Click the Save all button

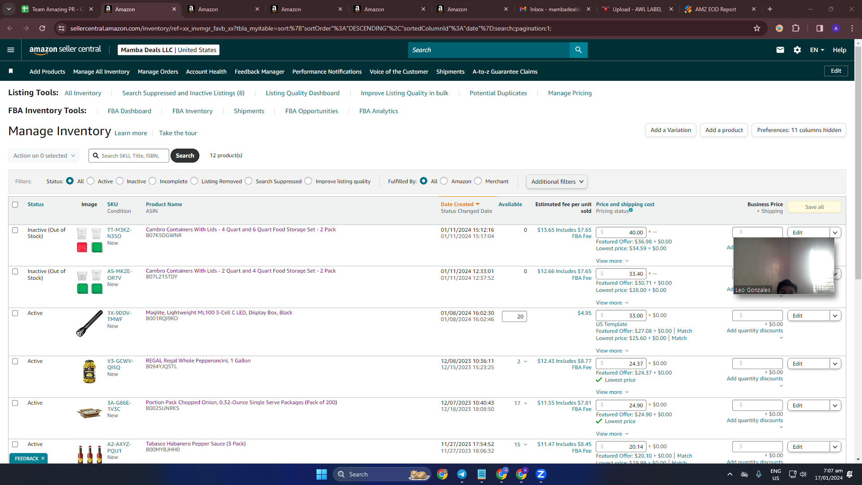tap(814, 207)
